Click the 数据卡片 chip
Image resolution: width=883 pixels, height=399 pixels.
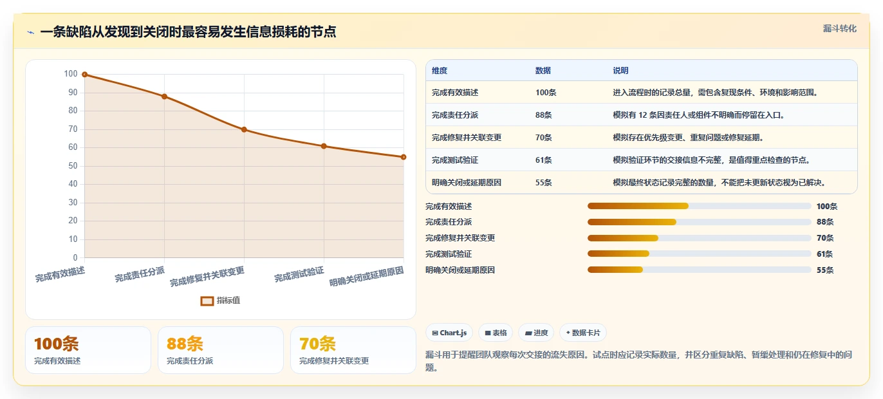pos(583,333)
